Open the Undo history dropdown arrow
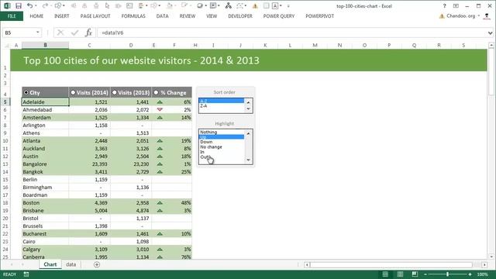The width and height of the screenshot is (496, 279). (36, 6)
